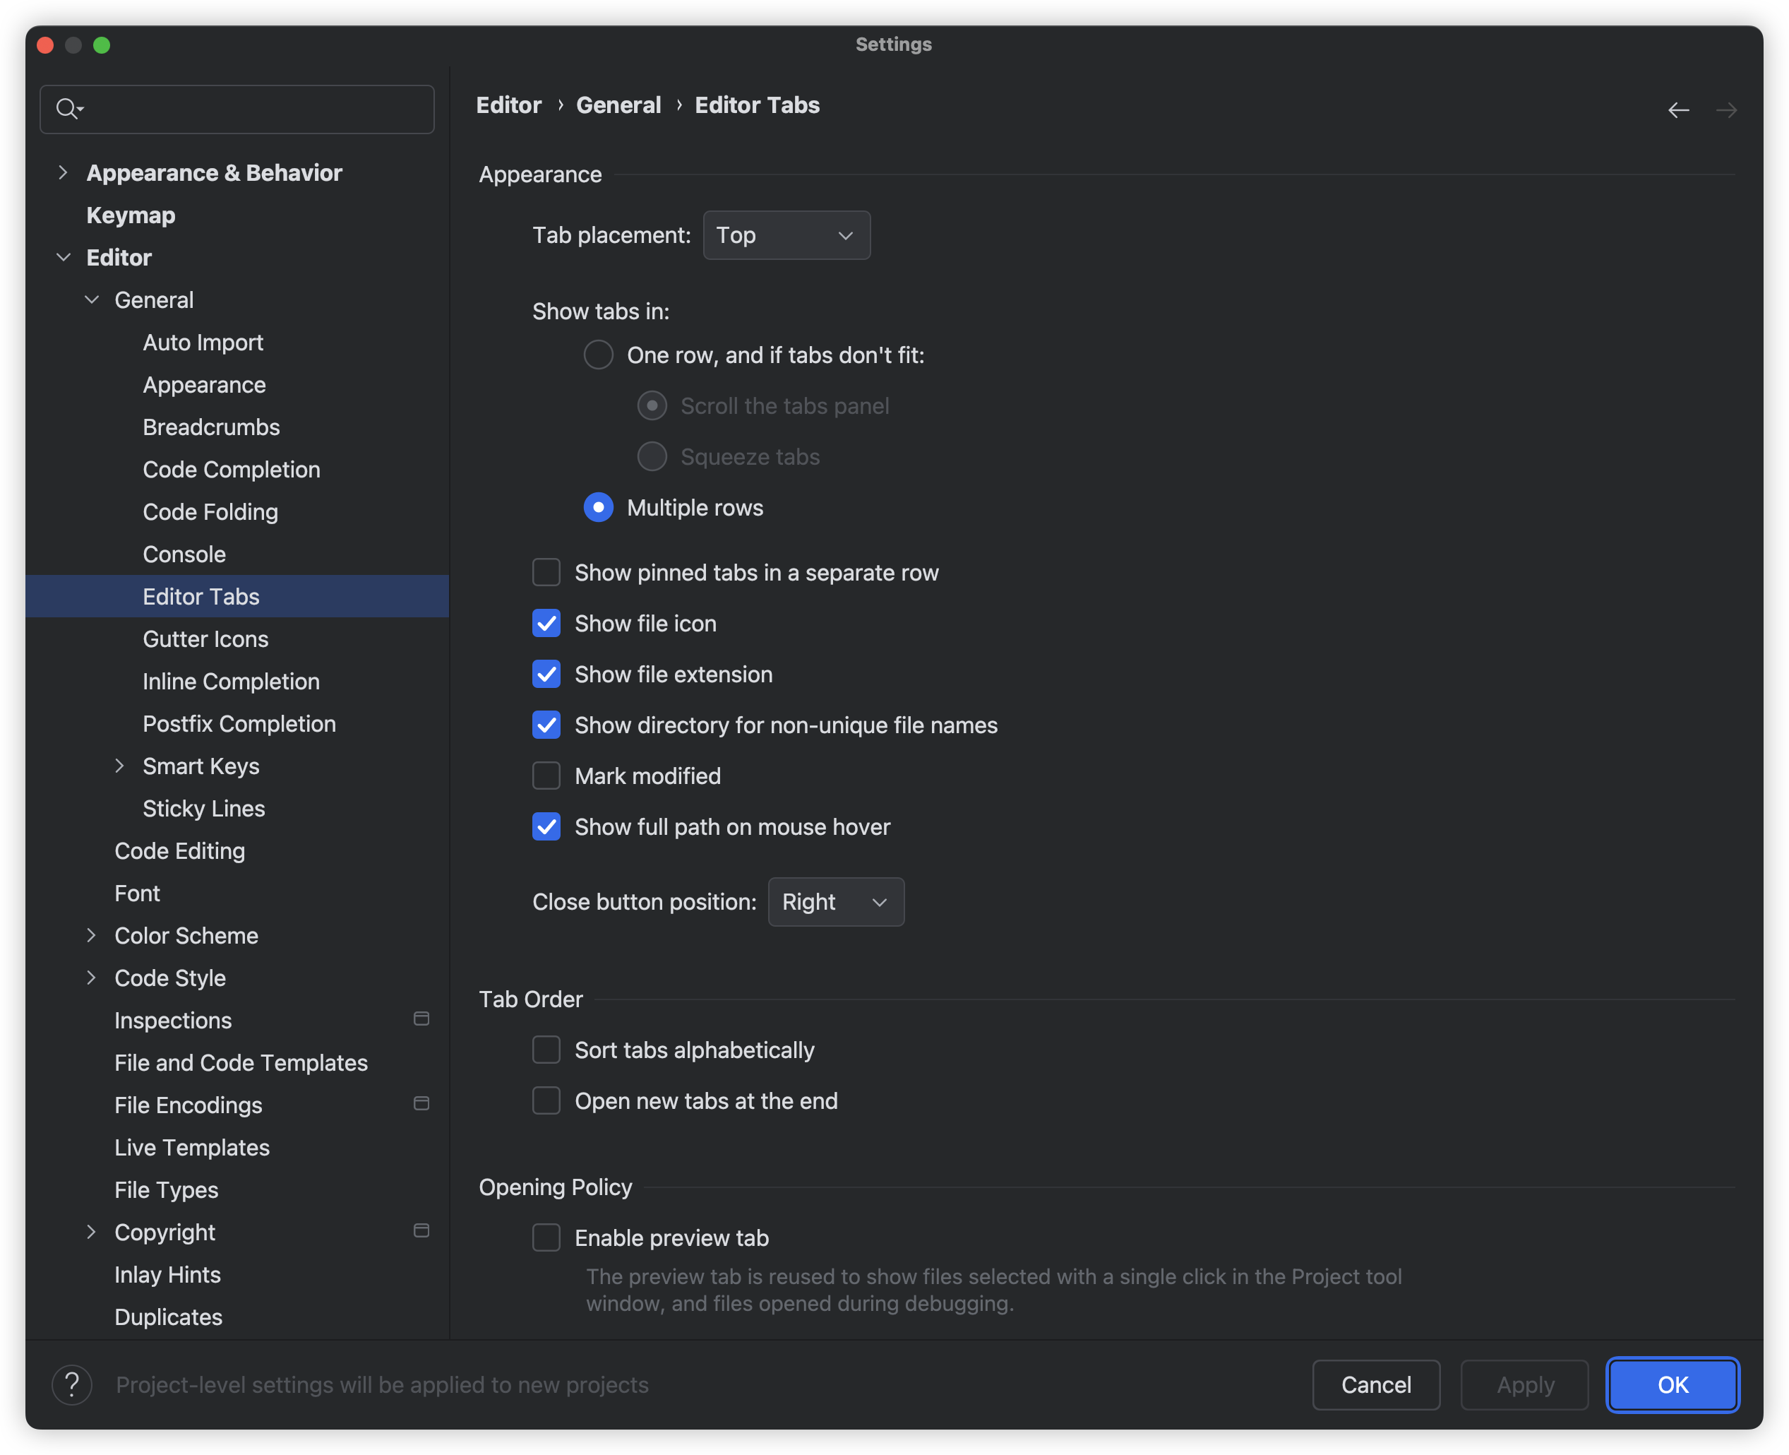Viewport: 1789px width, 1455px height.
Task: Click the search magnifier icon
Action: (x=67, y=108)
